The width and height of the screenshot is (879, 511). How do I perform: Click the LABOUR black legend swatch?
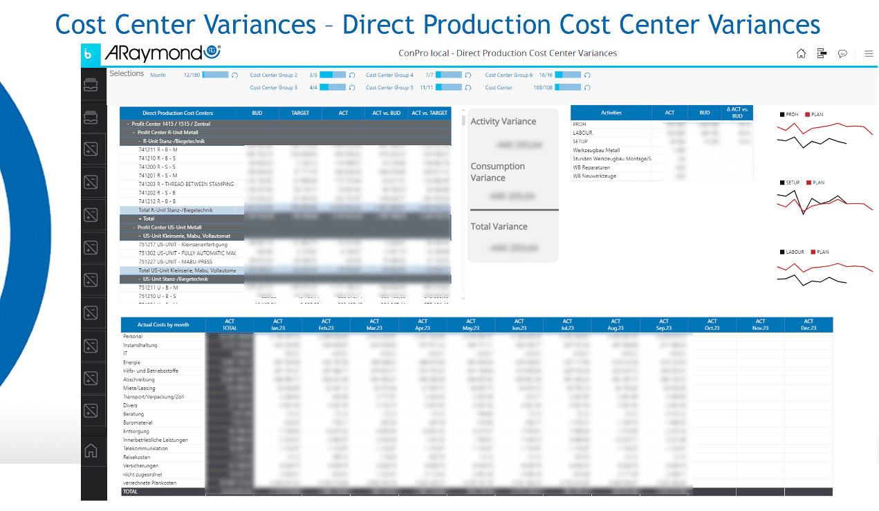pos(781,252)
